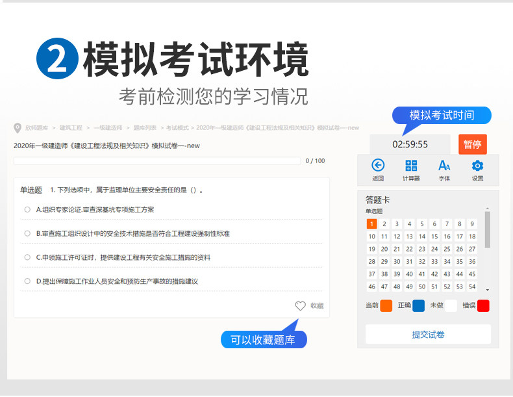Click answer card scroll down arrow
513x397 pixels.
487,290
